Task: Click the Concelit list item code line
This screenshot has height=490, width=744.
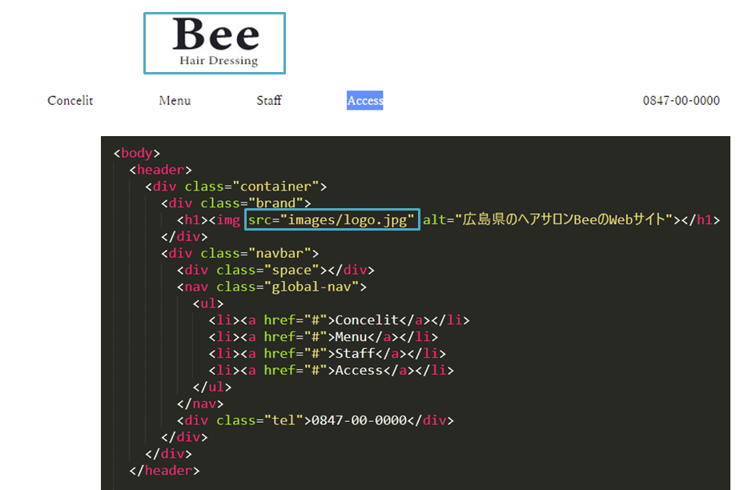Action: pyautogui.click(x=339, y=320)
